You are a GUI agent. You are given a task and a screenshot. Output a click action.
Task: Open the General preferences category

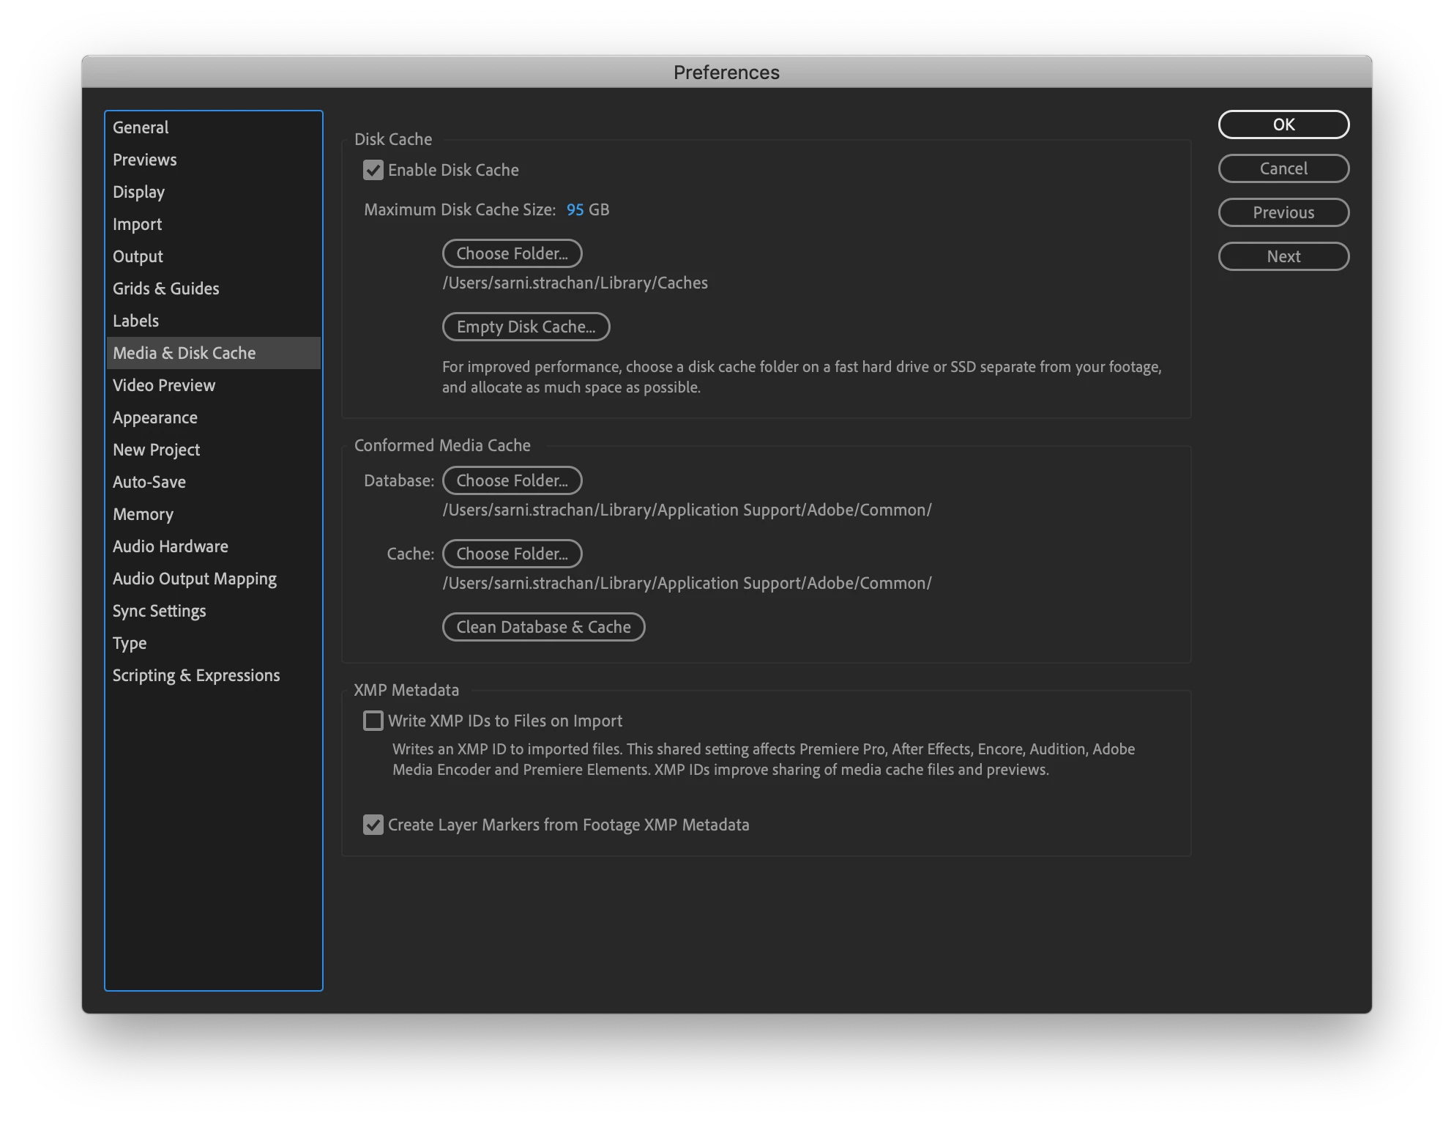click(141, 127)
